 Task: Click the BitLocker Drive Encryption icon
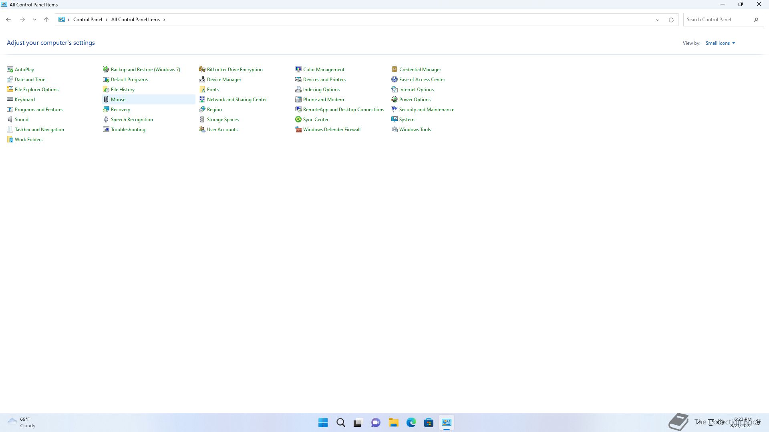point(202,70)
